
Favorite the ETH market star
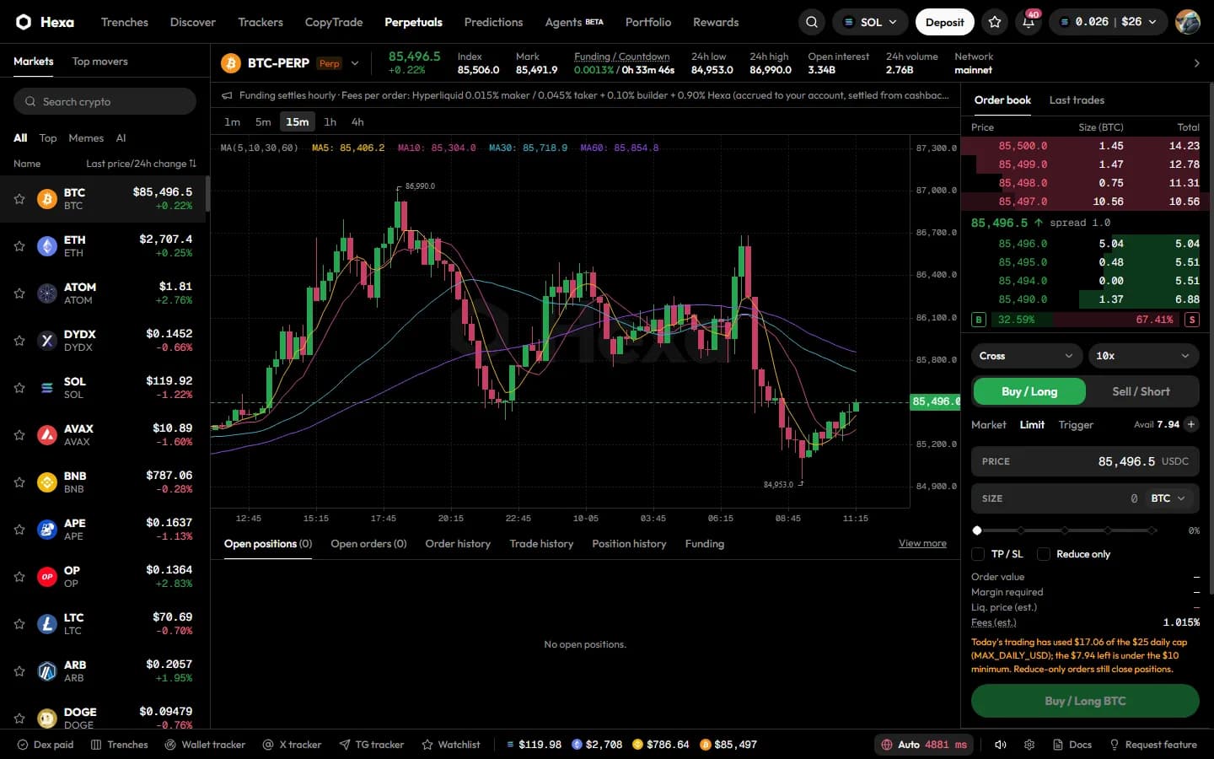point(19,246)
